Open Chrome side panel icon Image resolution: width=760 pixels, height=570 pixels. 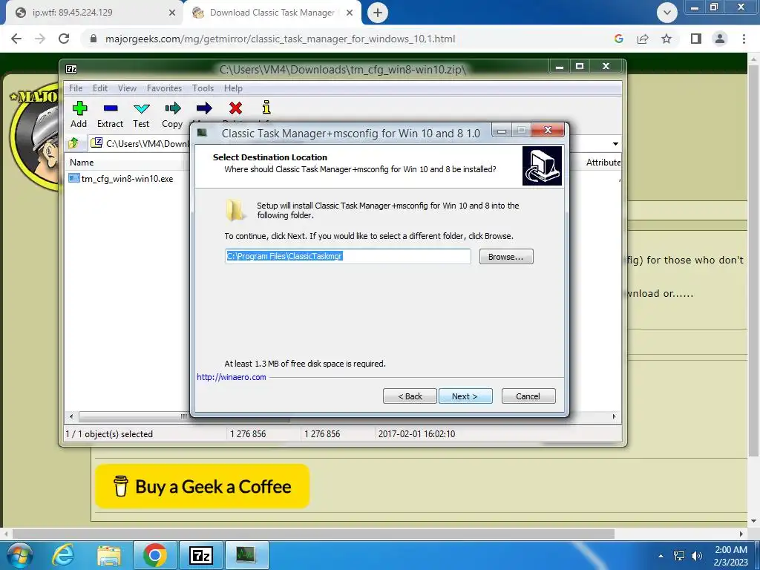click(696, 39)
